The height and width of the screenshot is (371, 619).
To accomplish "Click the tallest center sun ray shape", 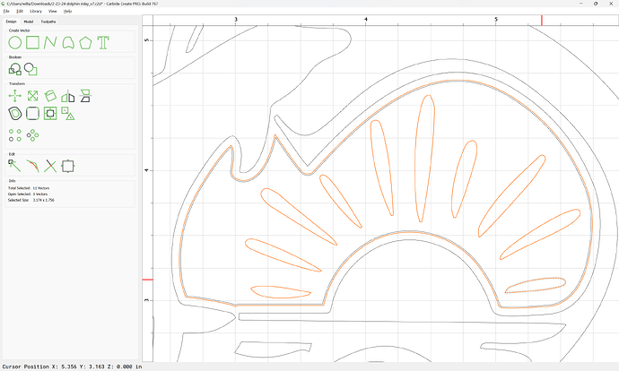I will click(424, 158).
